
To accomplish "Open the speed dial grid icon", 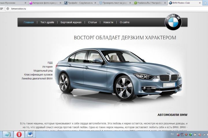I will (x=1, y=9).
